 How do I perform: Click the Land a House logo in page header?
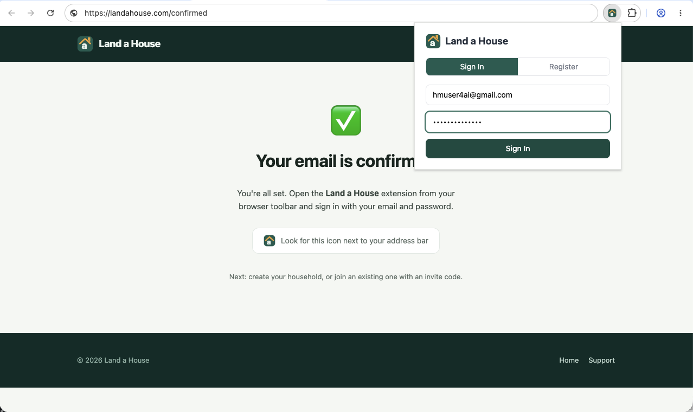click(85, 44)
